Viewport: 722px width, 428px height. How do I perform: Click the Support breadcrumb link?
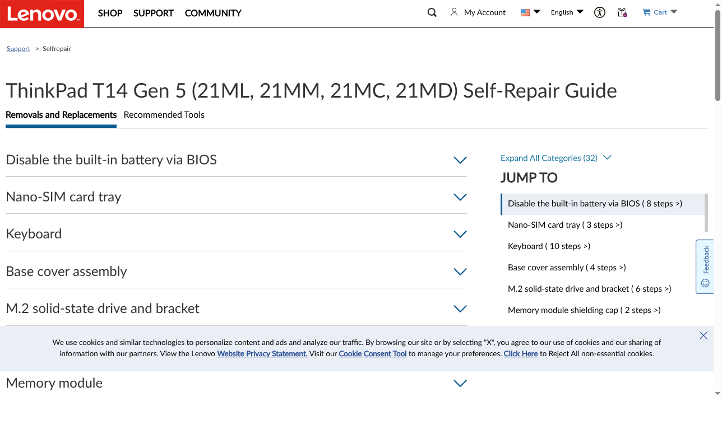[18, 49]
